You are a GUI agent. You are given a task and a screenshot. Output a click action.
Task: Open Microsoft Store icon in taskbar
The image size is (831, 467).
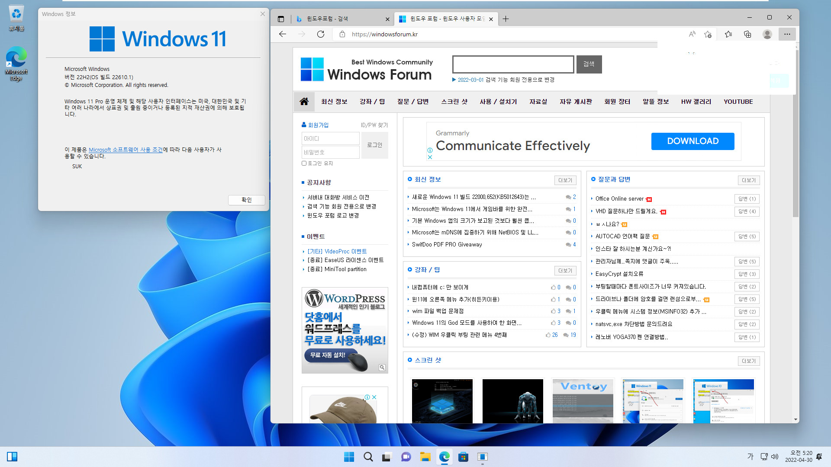point(464,456)
